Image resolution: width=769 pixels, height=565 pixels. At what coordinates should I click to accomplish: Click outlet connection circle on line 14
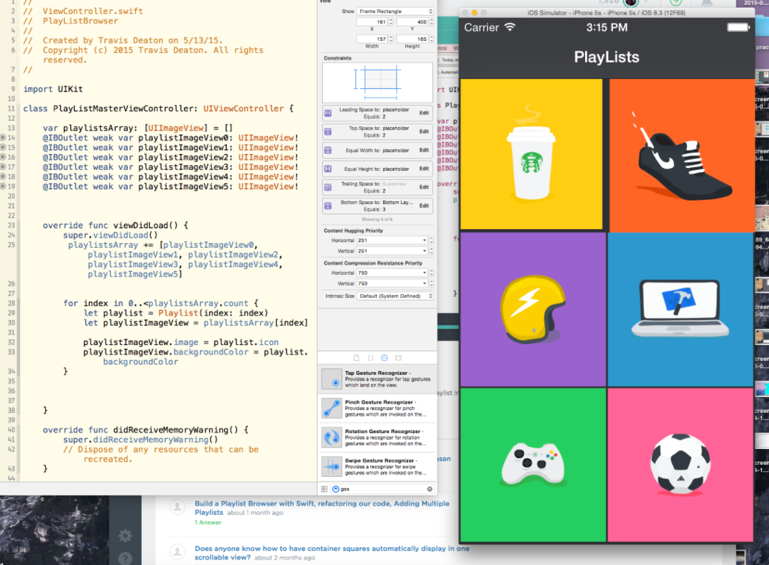pyautogui.click(x=3, y=138)
